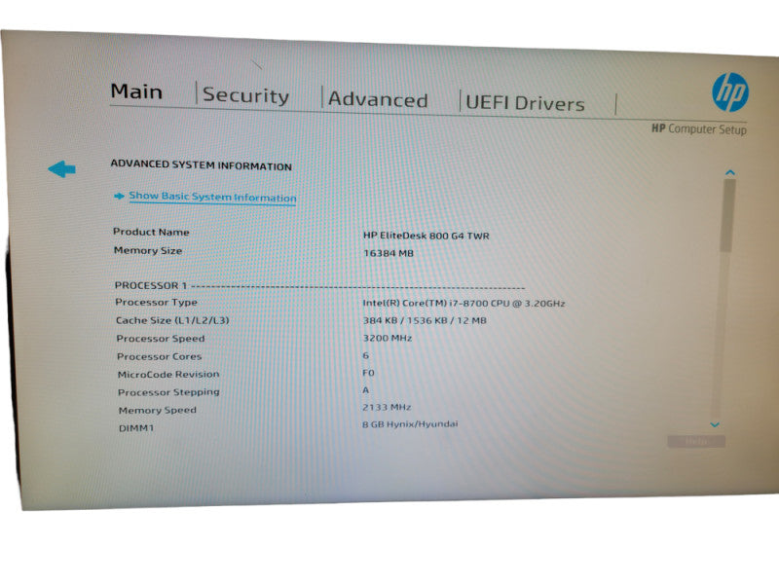Select value HP EliteDesk 800 G4 TWR
Screen dimensions: 779x584
click(427, 236)
